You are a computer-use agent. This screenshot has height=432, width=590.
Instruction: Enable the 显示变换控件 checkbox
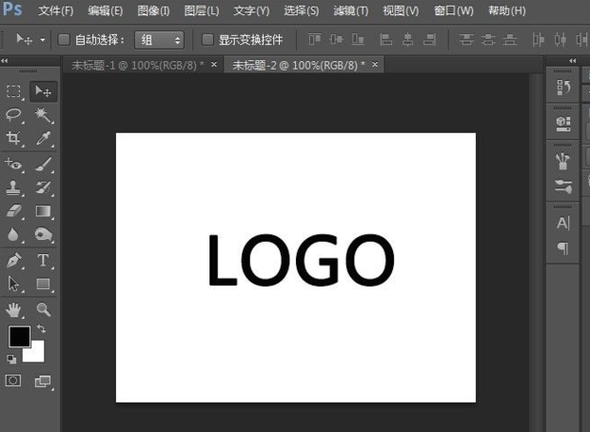click(207, 40)
